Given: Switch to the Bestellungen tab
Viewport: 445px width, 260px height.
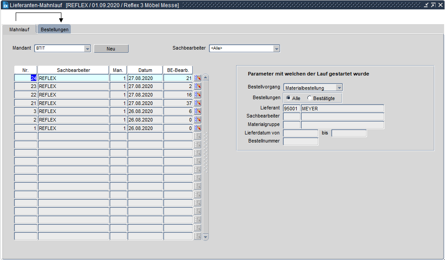Looking at the screenshot, I should (x=54, y=29).
